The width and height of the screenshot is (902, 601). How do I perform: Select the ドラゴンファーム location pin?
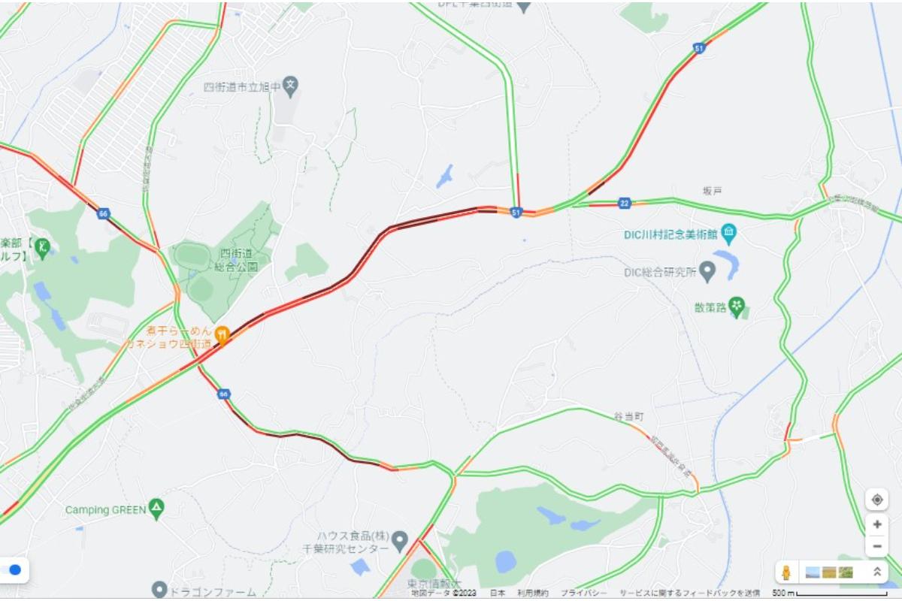click(x=158, y=590)
